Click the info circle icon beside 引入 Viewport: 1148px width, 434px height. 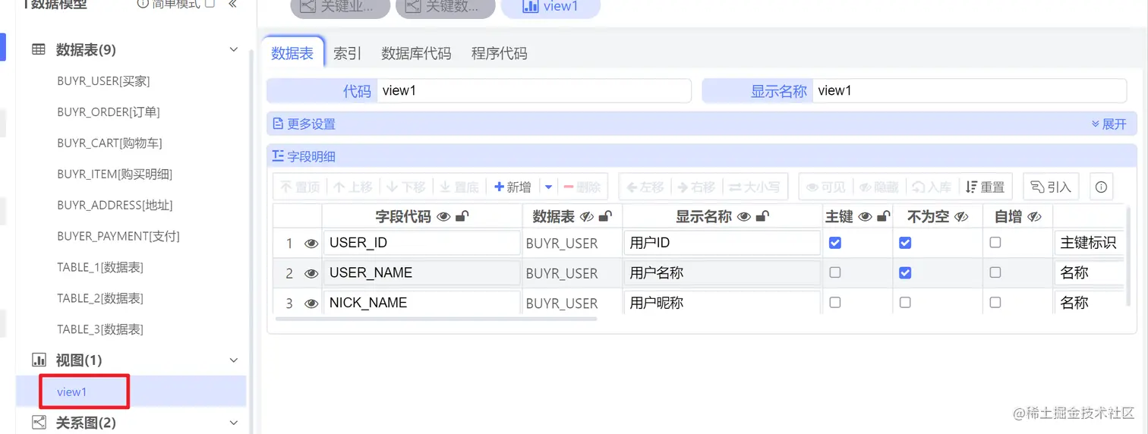click(x=1102, y=187)
